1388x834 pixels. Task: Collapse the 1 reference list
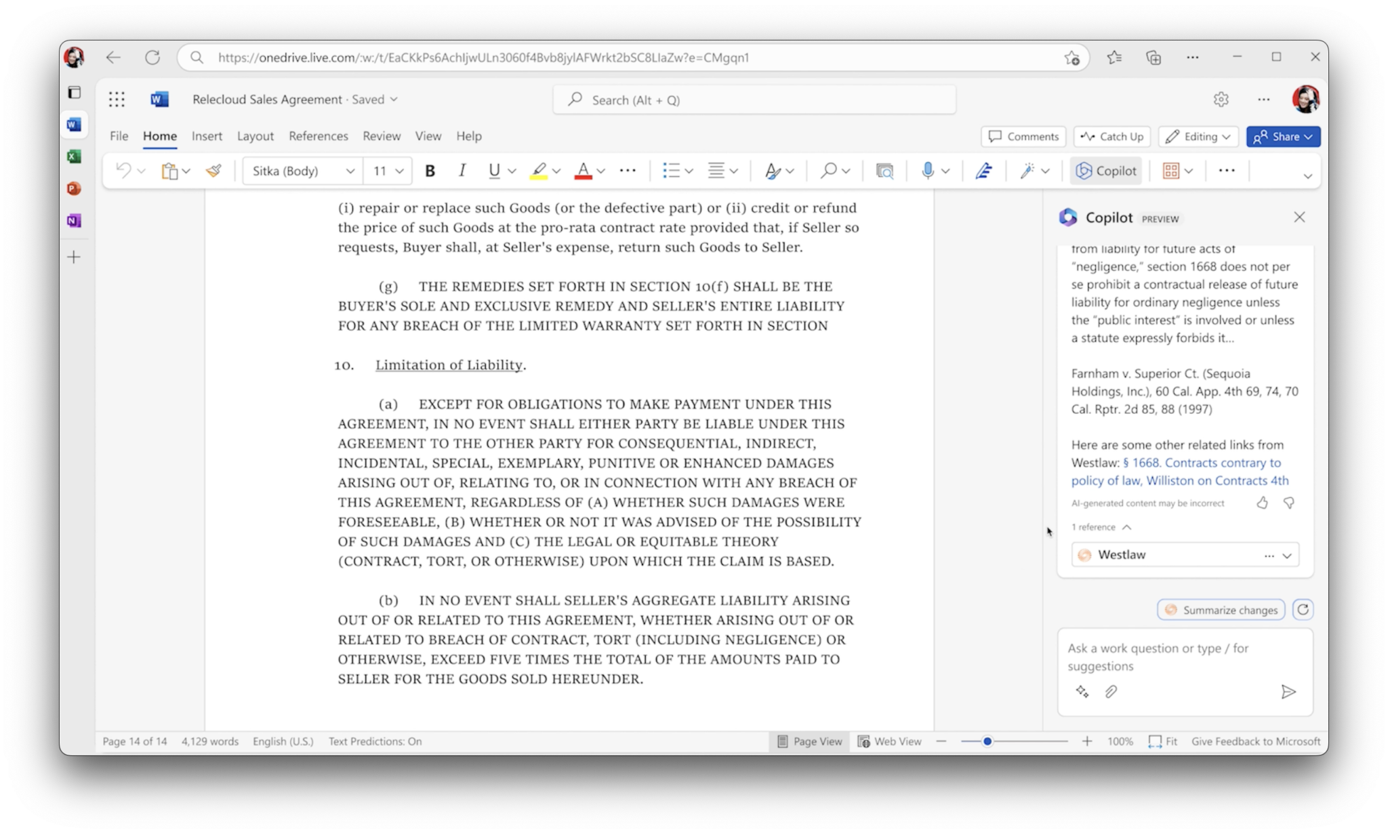[1126, 527]
